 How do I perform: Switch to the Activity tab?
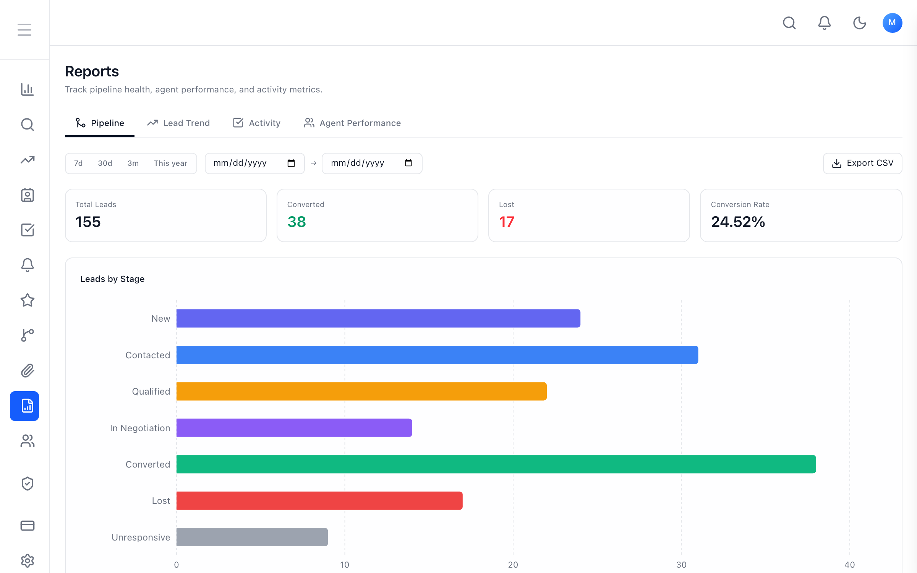[257, 123]
